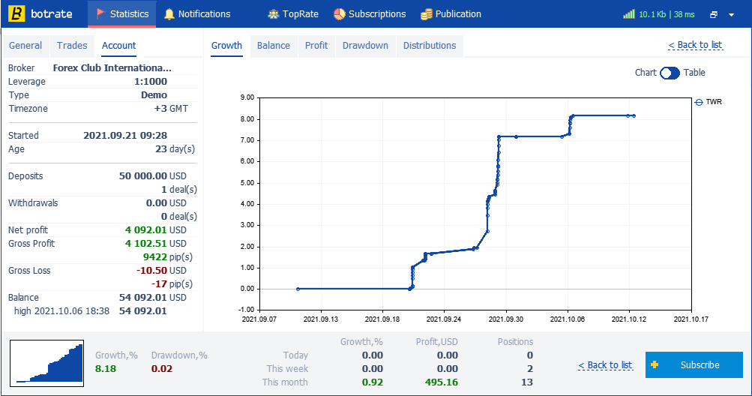Screen dimensions: 752x396
Task: Open the Drawdown chart tab
Action: (x=365, y=46)
